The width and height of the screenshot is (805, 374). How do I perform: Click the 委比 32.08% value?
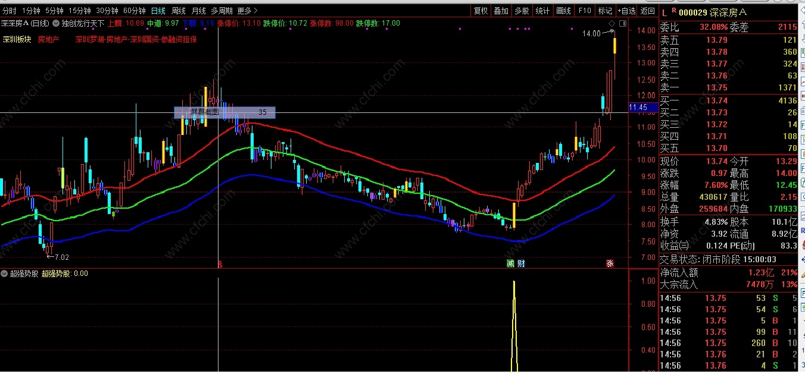pyautogui.click(x=713, y=27)
